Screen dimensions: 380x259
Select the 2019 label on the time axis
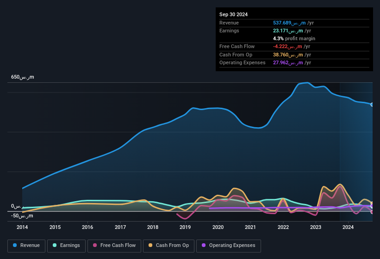[x=185, y=227]
